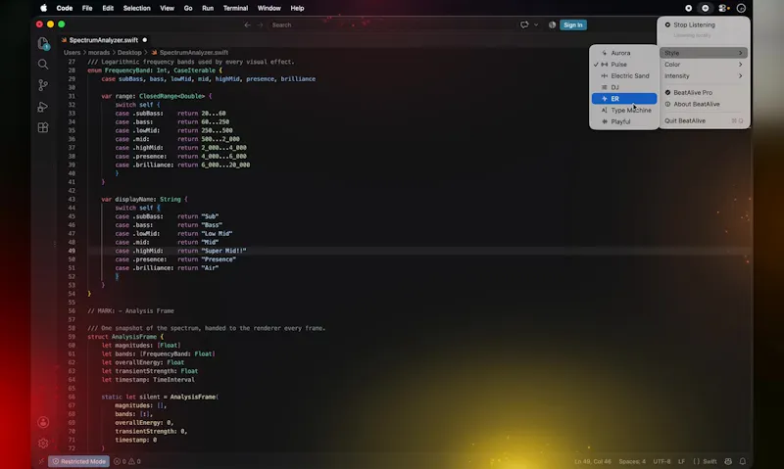
Task: Select the checked Pulse style
Action: pos(624,64)
